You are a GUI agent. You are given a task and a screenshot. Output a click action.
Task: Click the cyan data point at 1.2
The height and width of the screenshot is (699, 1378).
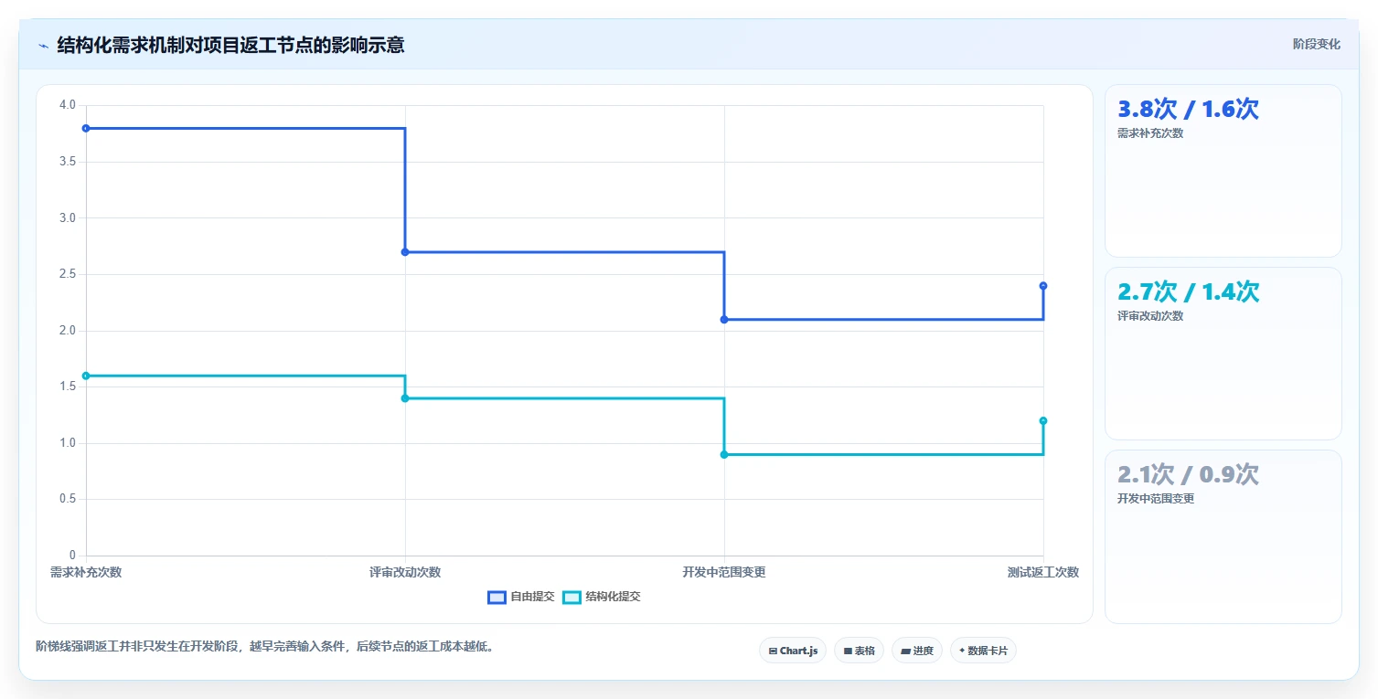pos(1043,421)
